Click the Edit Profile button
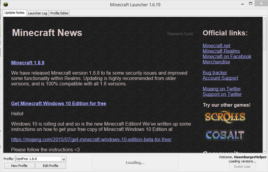Image resolution: width=268 pixels, height=172 pixels. [x=51, y=166]
